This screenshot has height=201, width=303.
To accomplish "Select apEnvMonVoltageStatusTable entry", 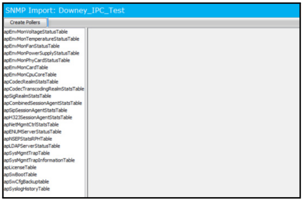I will (x=36, y=32).
